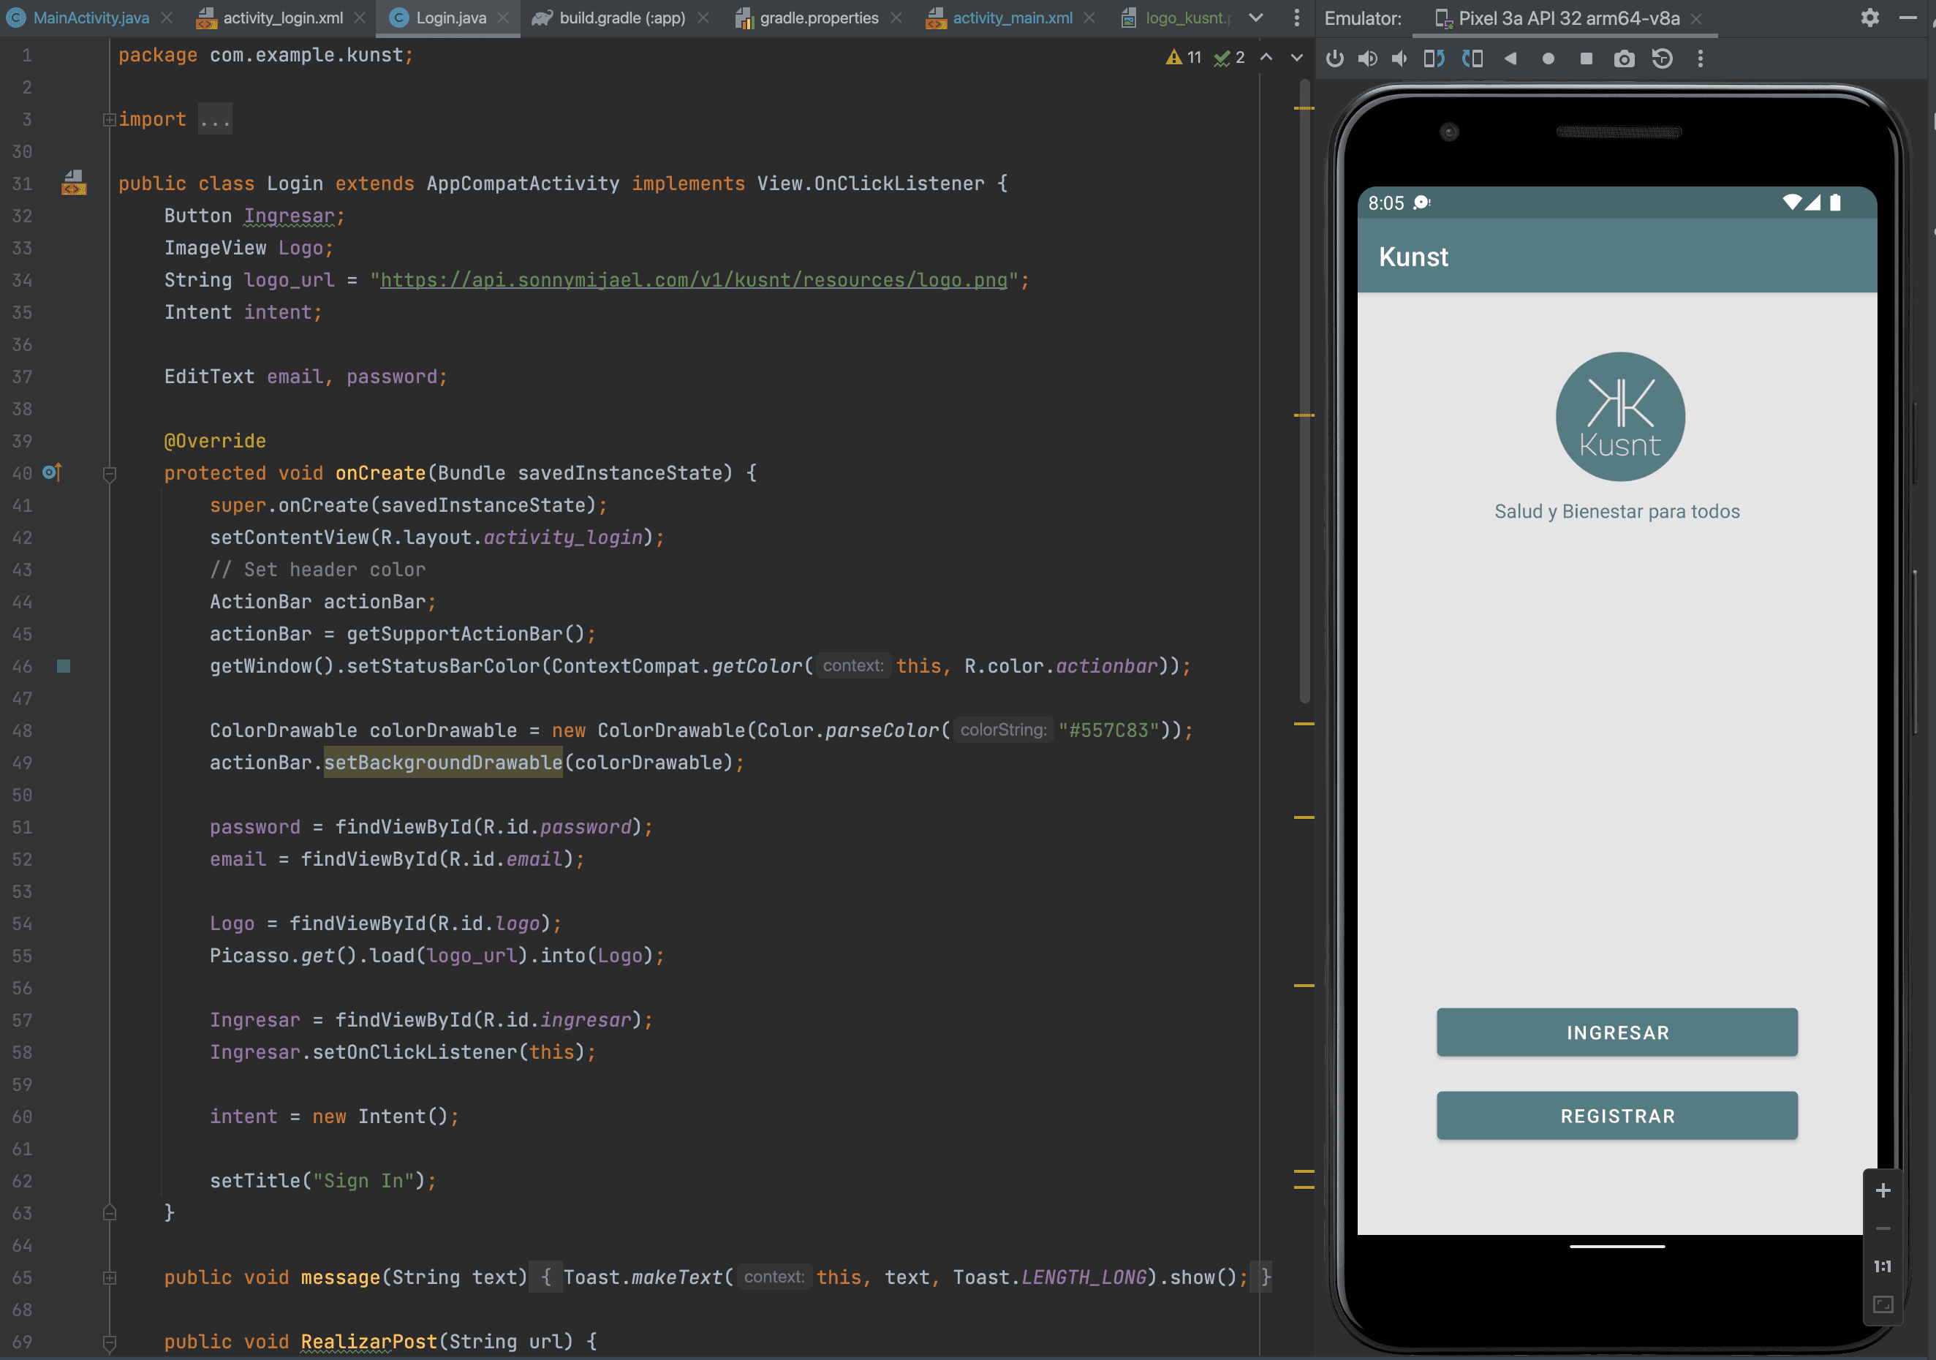Hide the emulator panel with minimize dash
The width and height of the screenshot is (1936, 1360).
(x=1908, y=18)
